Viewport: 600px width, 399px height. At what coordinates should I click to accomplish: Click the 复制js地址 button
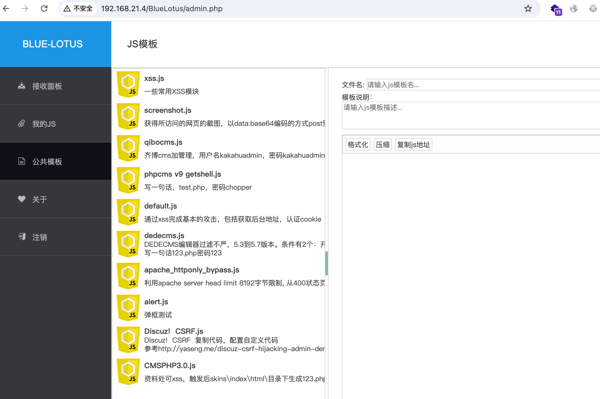413,145
